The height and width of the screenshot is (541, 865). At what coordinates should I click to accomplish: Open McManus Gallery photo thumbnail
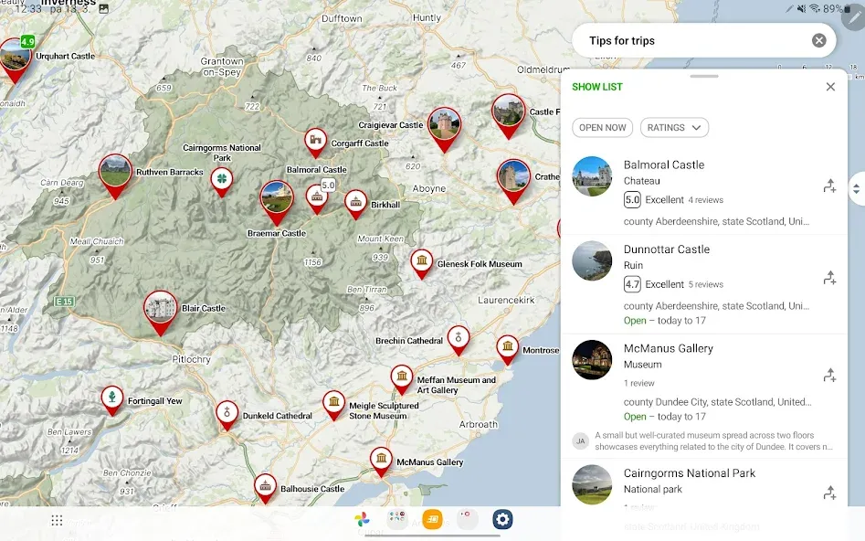(x=592, y=360)
